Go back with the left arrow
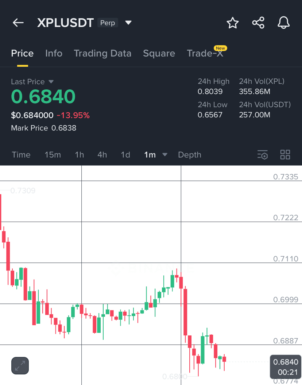Screen dimensions: 302x385 [x=18, y=23]
